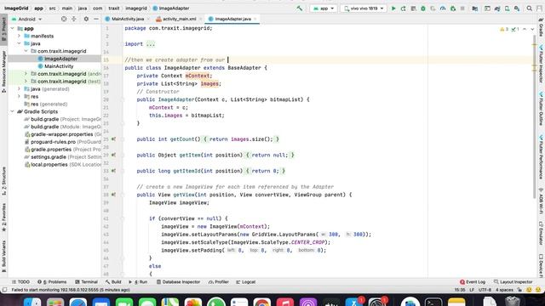This screenshot has height=306, width=545.
Task: Open the app run configuration dropdown
Action: pos(324,8)
